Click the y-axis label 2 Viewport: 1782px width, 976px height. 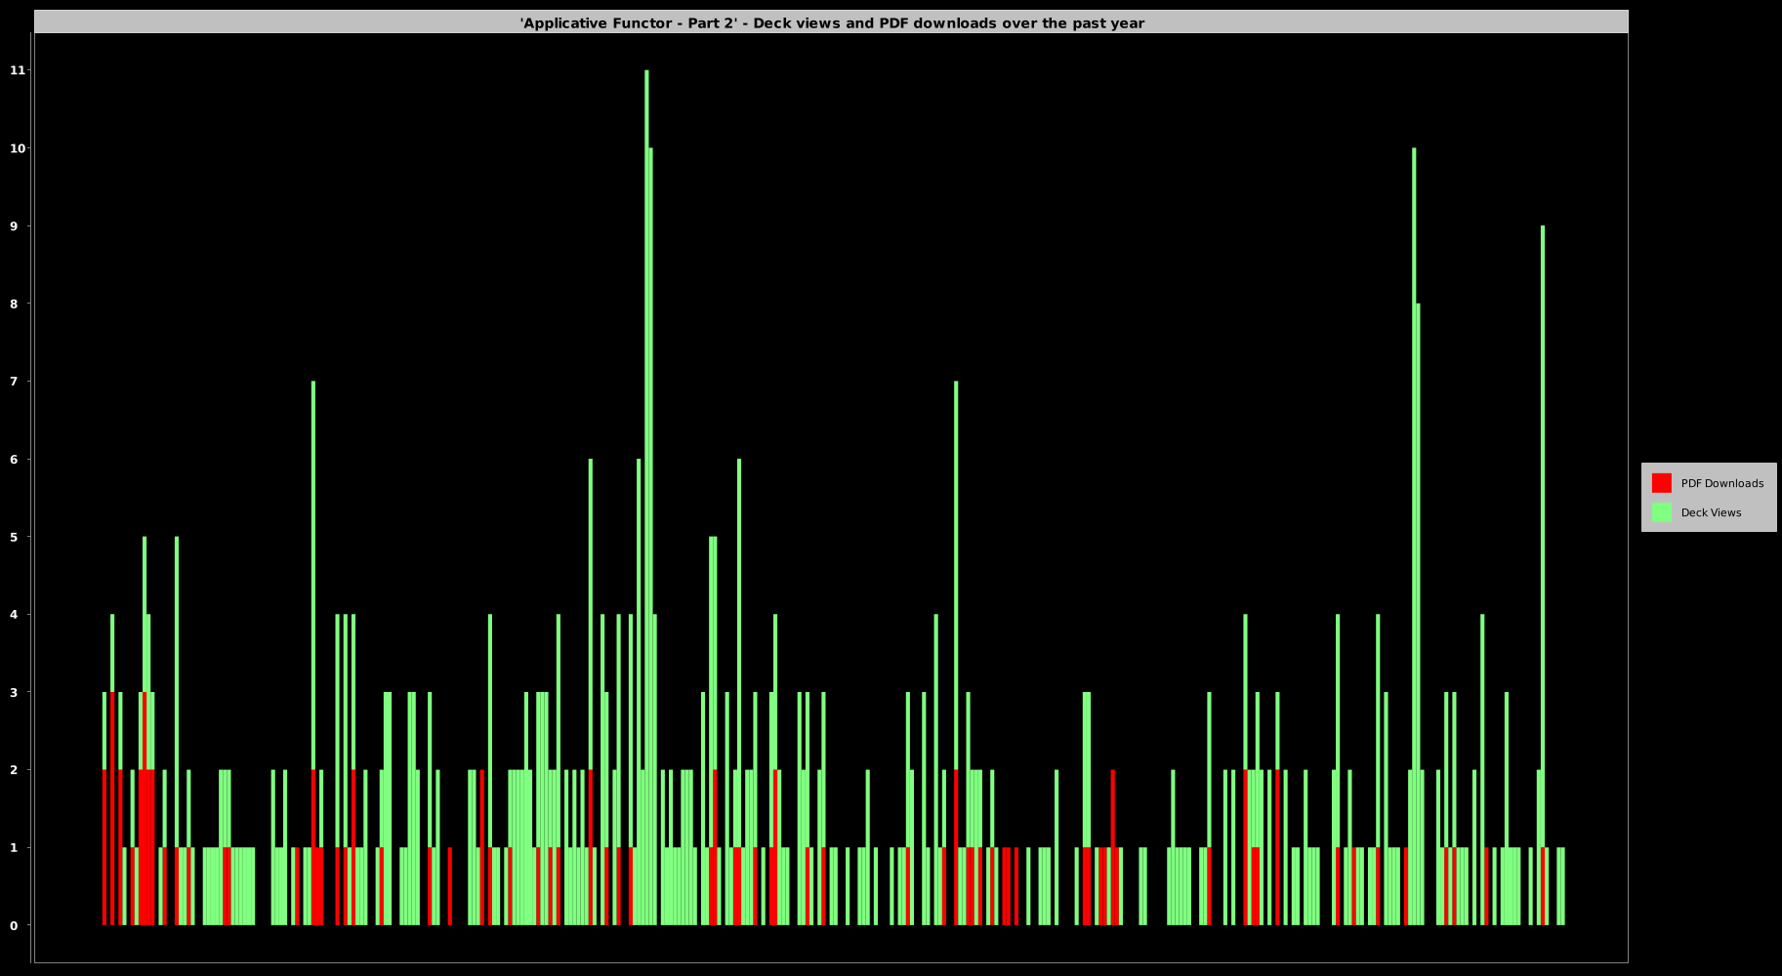[14, 770]
